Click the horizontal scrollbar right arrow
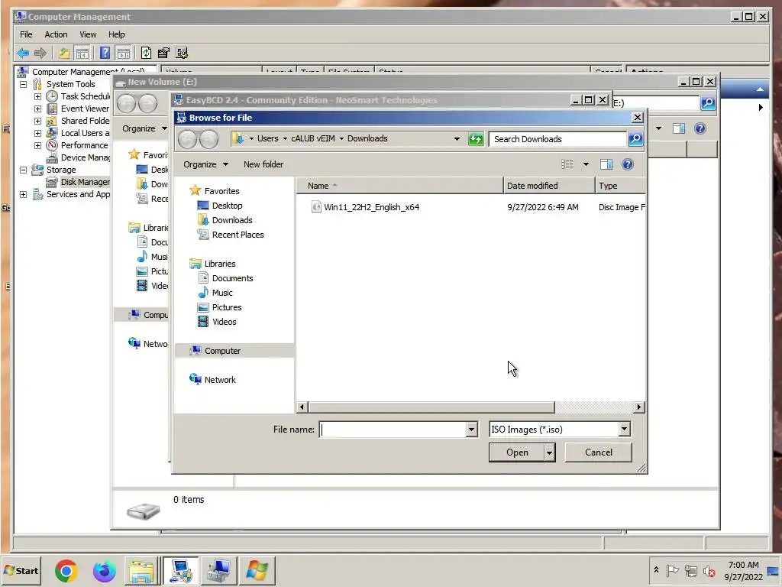 pyautogui.click(x=639, y=407)
